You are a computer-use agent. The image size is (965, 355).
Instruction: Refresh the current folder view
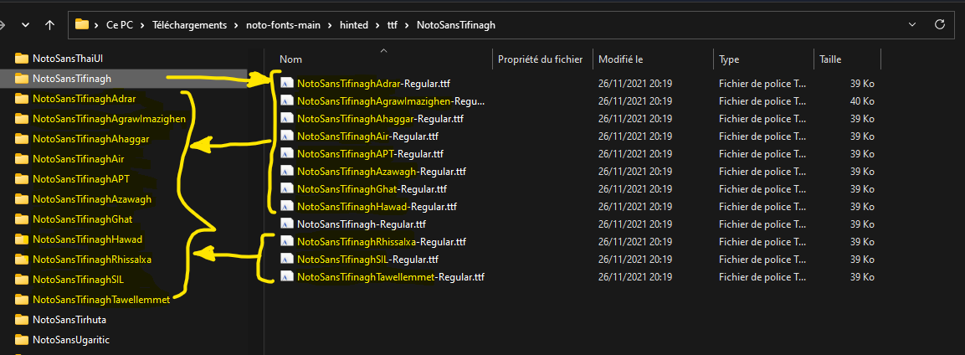[940, 24]
